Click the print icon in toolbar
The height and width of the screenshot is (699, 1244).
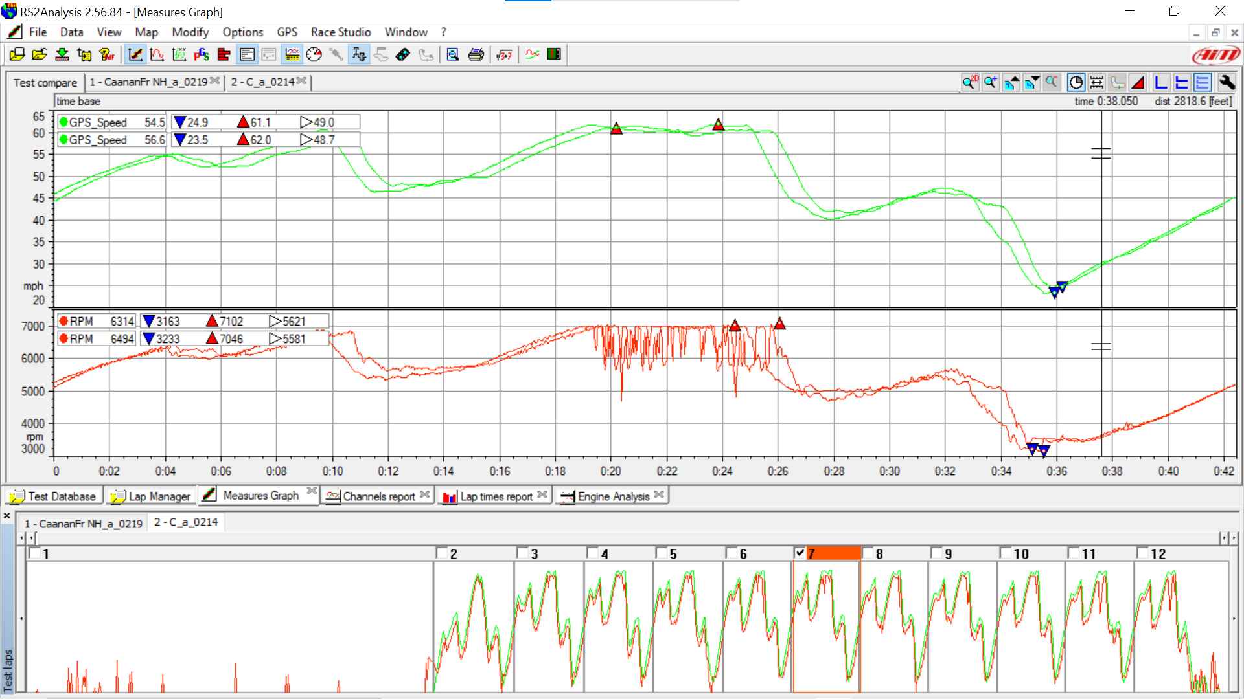pyautogui.click(x=476, y=55)
